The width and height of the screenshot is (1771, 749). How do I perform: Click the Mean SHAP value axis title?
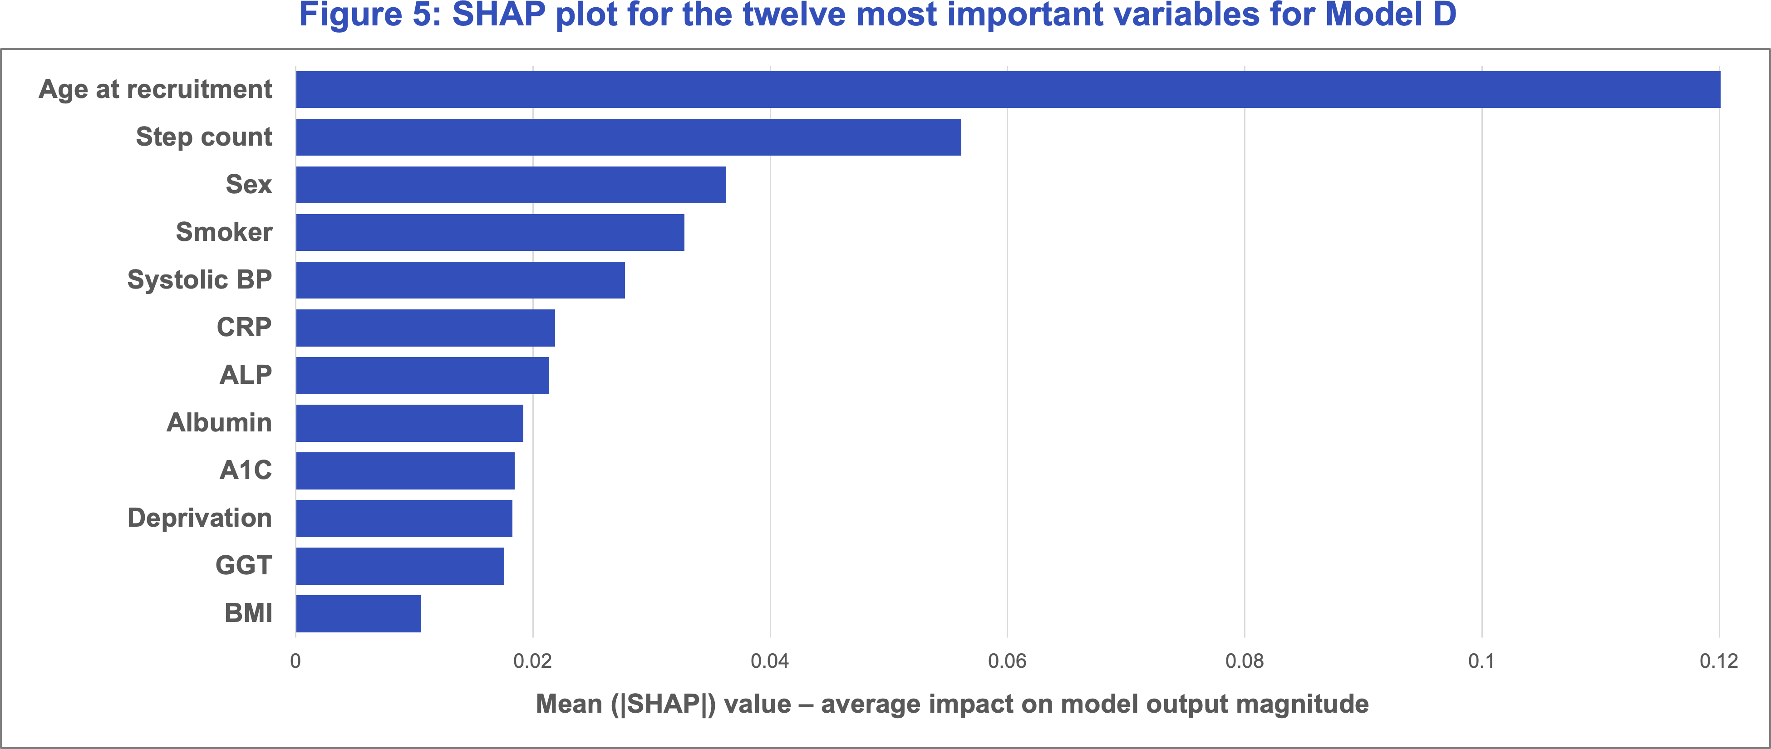pos(952,704)
